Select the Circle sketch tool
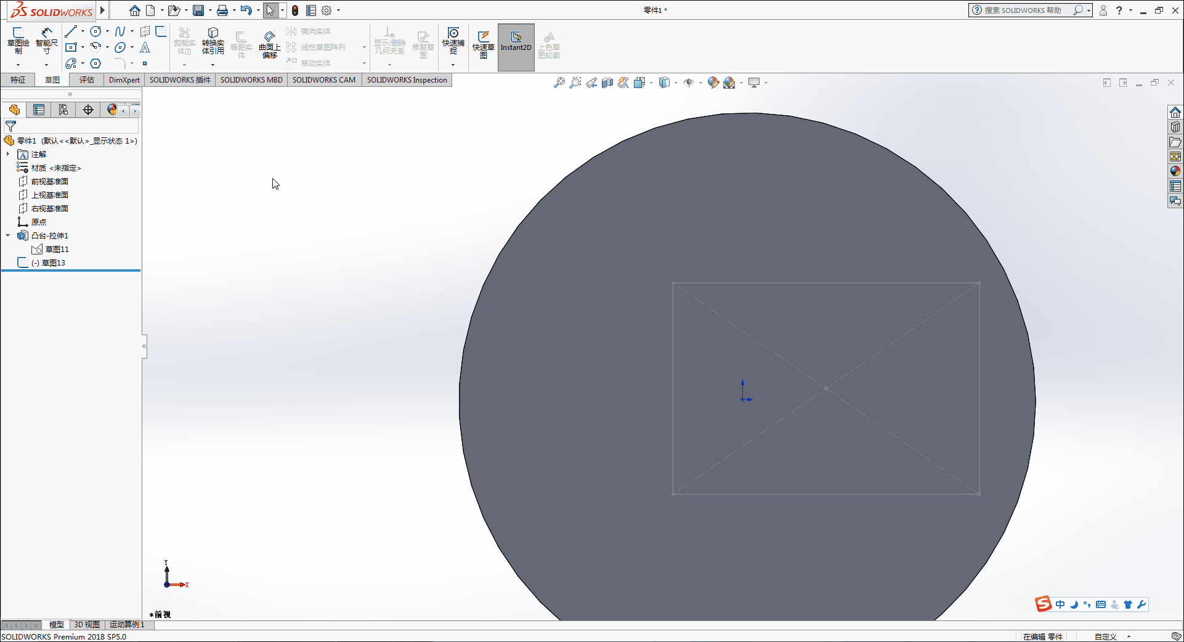The height and width of the screenshot is (642, 1184). [x=95, y=31]
